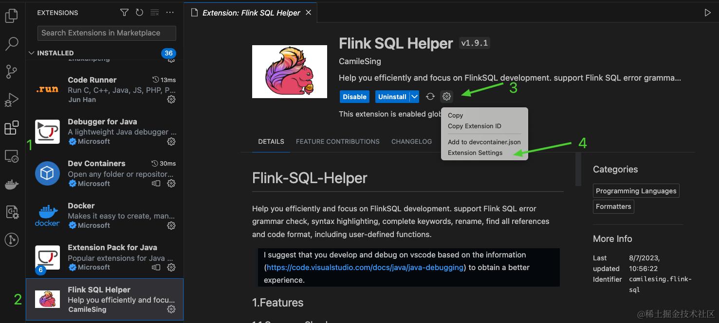Close the Extension: Flink SQL Helper tab
The height and width of the screenshot is (323, 719).
pos(308,13)
